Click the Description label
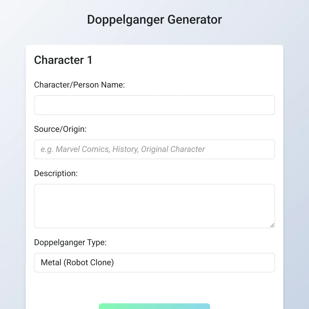 [56, 173]
